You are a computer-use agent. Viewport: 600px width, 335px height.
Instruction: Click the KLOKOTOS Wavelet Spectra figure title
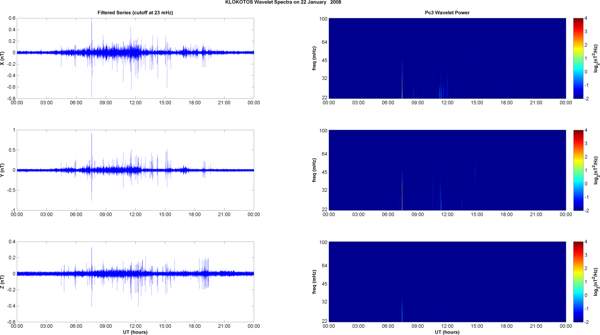(x=283, y=2)
